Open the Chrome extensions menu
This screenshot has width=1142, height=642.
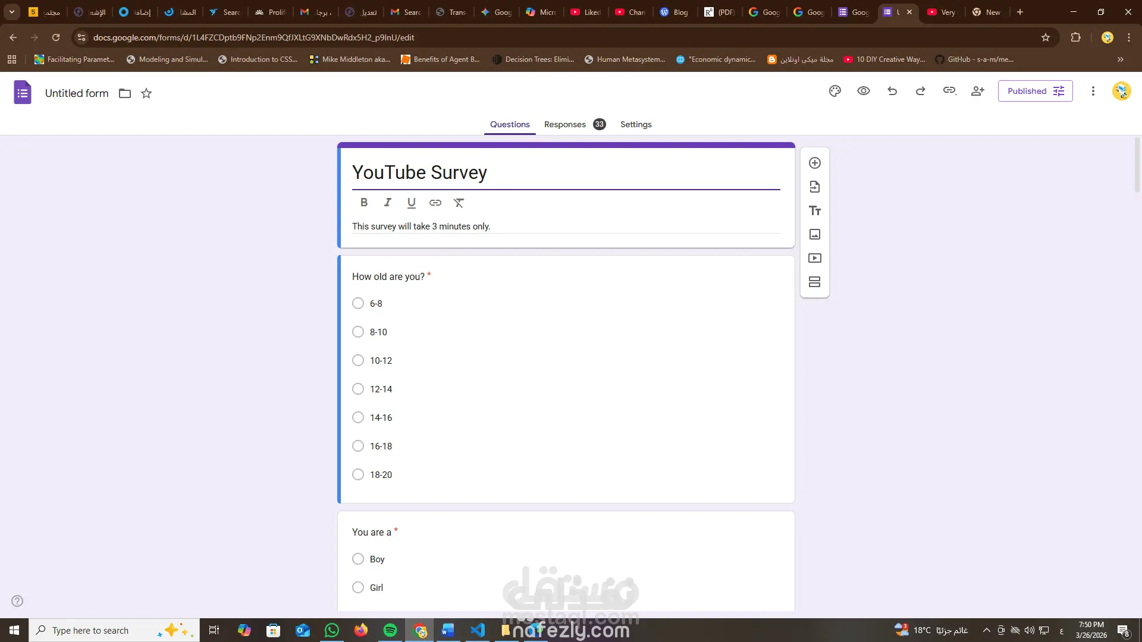(1075, 37)
